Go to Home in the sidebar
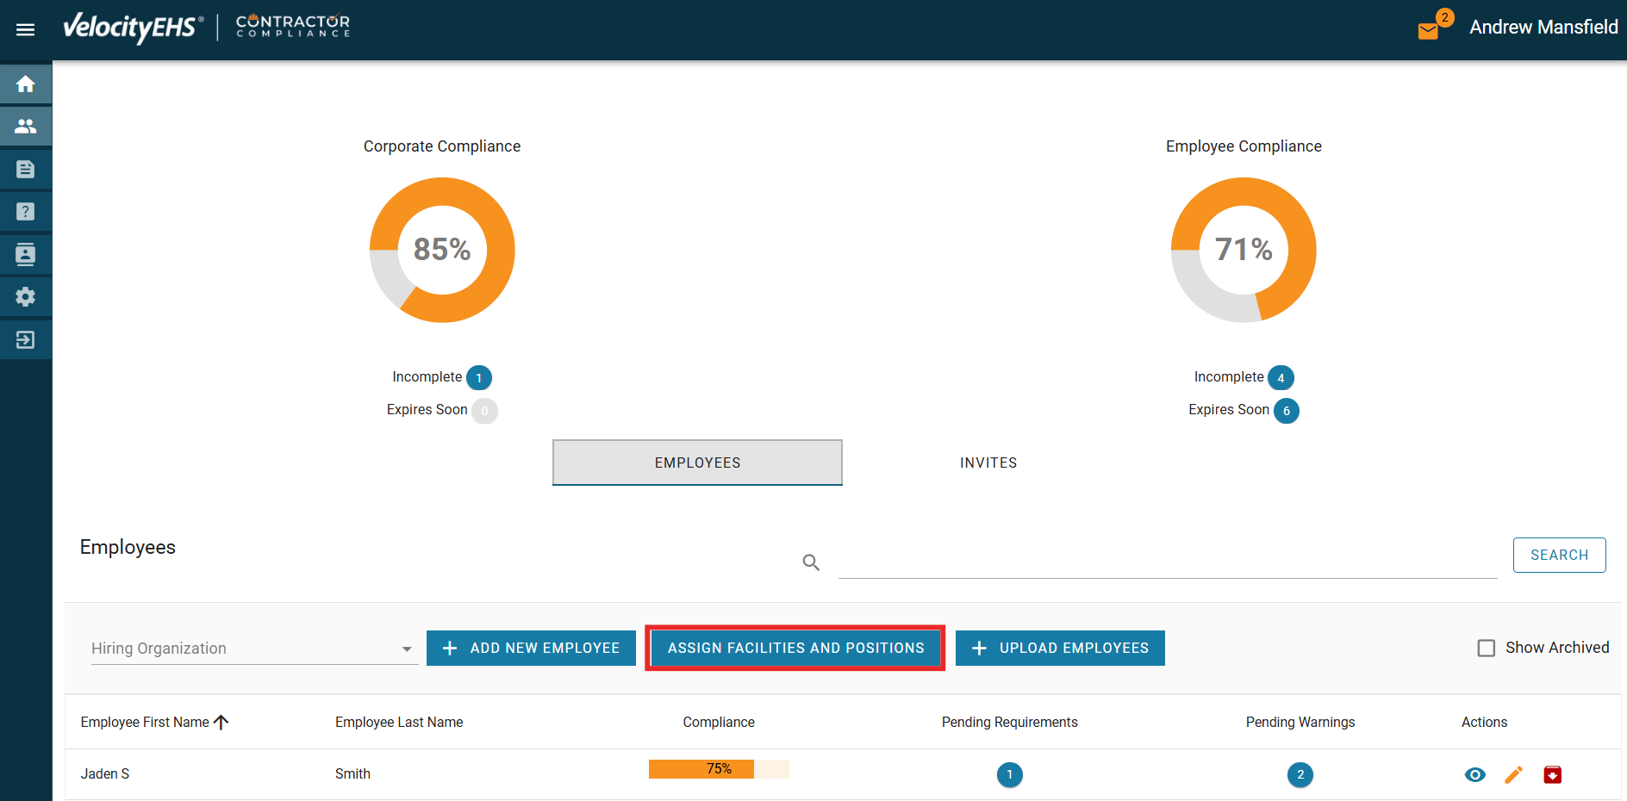 click(26, 84)
